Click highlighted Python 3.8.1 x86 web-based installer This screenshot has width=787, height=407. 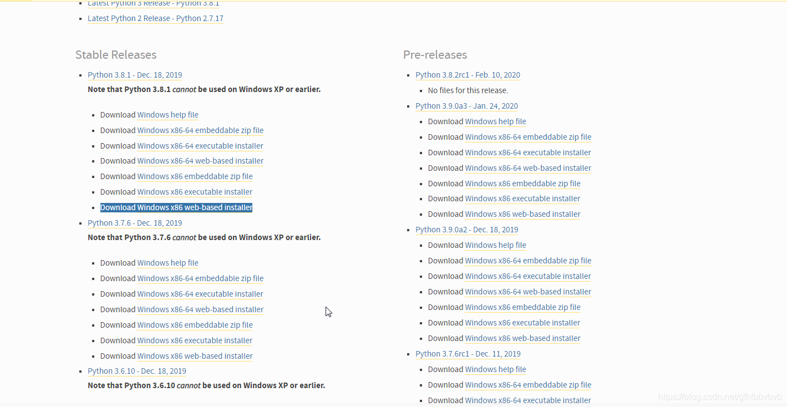(x=195, y=207)
